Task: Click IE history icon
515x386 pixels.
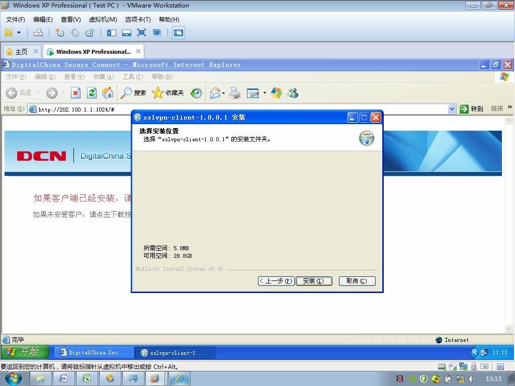Action: pyautogui.click(x=196, y=93)
